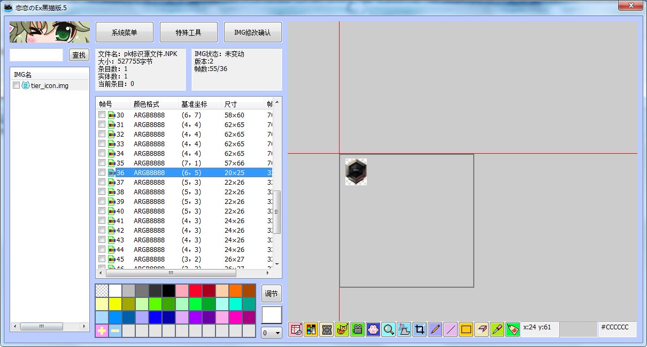Click the IMG修改确认 button
The image size is (647, 347).
tap(253, 32)
